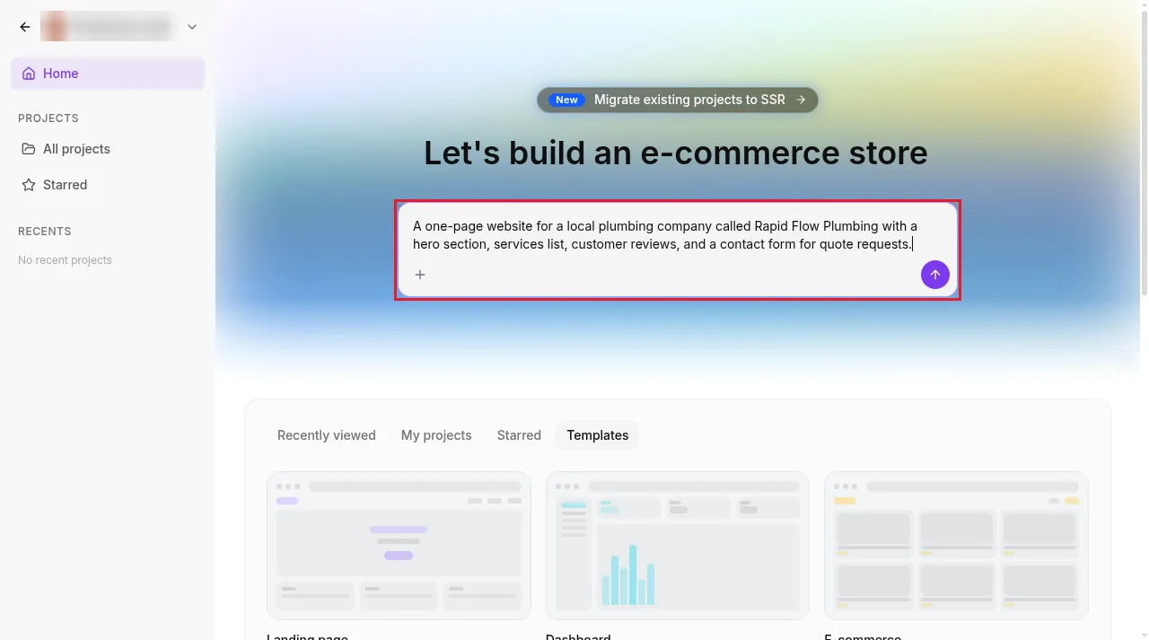The height and width of the screenshot is (640, 1149).
Task: Switch to My projects tab
Action: point(436,435)
